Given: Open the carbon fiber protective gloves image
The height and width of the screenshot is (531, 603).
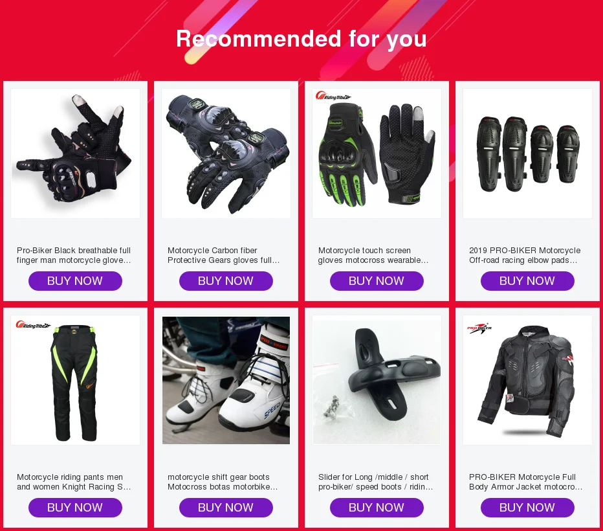Looking at the screenshot, I should pos(226,153).
